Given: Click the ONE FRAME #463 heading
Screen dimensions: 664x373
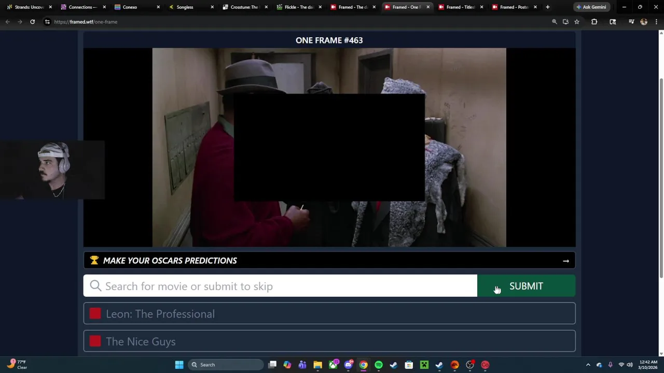Looking at the screenshot, I should (329, 40).
